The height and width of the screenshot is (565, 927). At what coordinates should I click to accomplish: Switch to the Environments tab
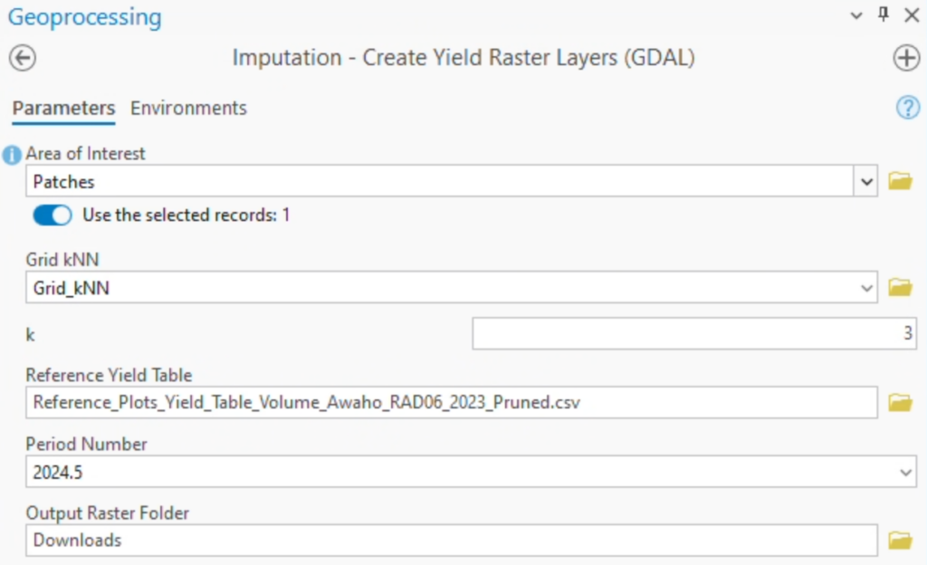tap(188, 108)
